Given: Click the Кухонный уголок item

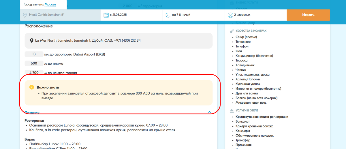Looking at the screenshot, I should (248, 84).
